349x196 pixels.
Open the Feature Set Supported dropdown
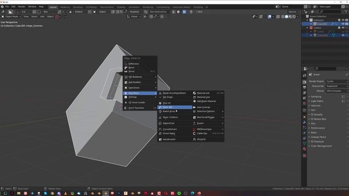click(x=337, y=86)
